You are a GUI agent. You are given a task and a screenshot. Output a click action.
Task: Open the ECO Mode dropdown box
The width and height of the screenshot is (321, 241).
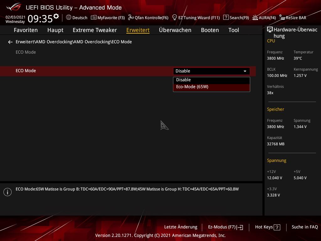[x=212, y=71]
